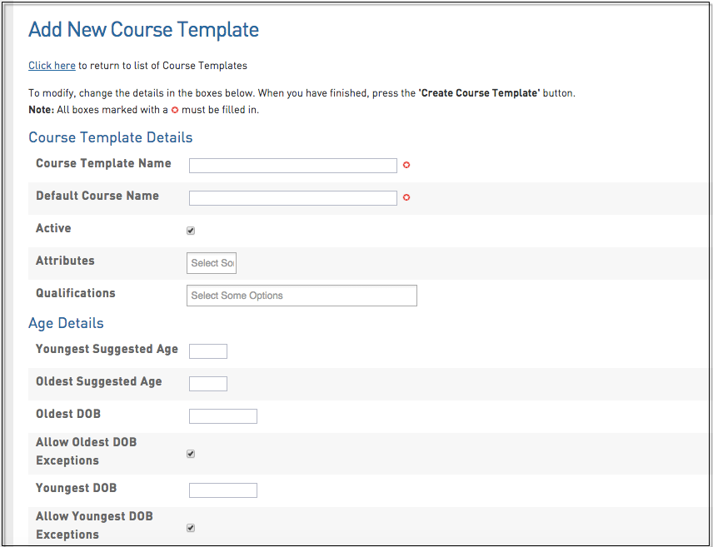Click required marker beside Default Course Name
The image size is (713, 547).
[406, 197]
